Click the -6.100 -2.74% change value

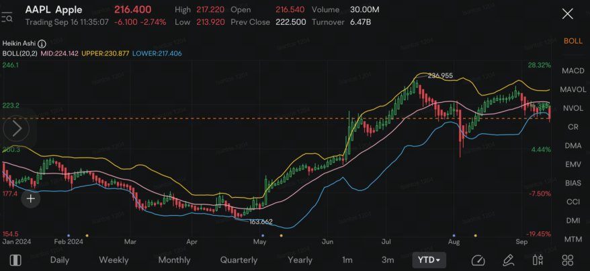(x=140, y=22)
